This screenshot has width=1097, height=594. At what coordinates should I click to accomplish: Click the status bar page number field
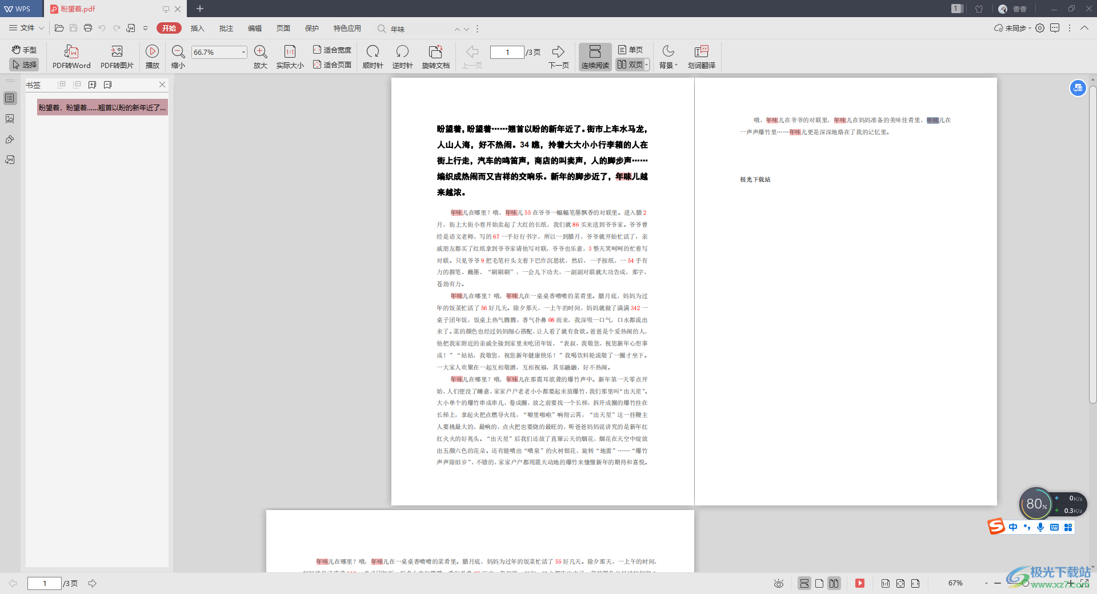45,583
